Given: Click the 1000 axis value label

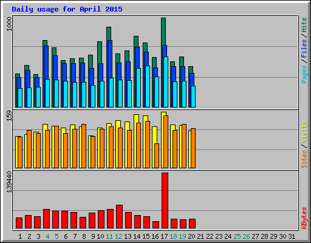Looking at the screenshot, I should click(x=9, y=24).
